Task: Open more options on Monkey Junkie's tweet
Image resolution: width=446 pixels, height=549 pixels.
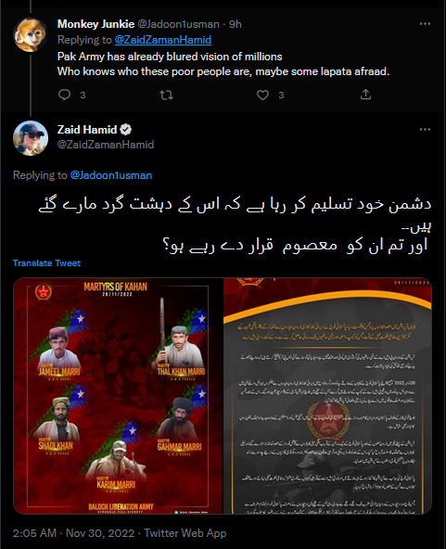Action: pos(425,24)
